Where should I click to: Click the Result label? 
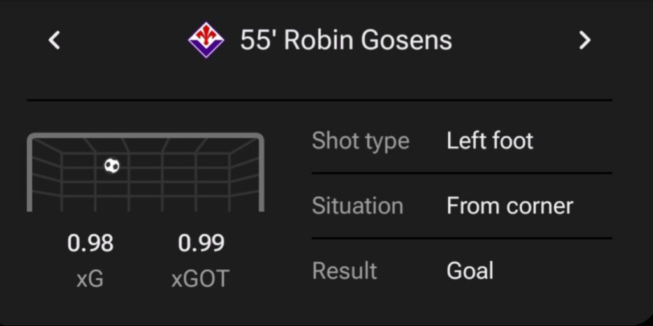point(344,271)
